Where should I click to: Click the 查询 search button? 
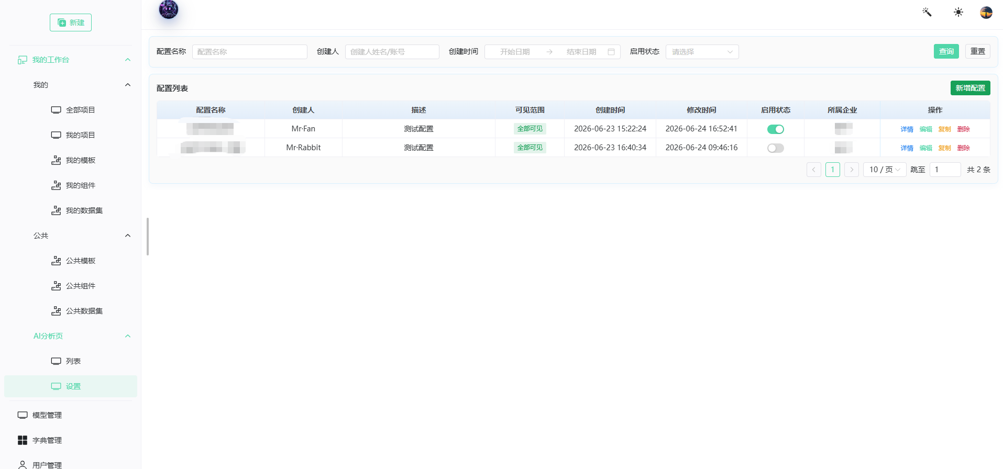(946, 51)
